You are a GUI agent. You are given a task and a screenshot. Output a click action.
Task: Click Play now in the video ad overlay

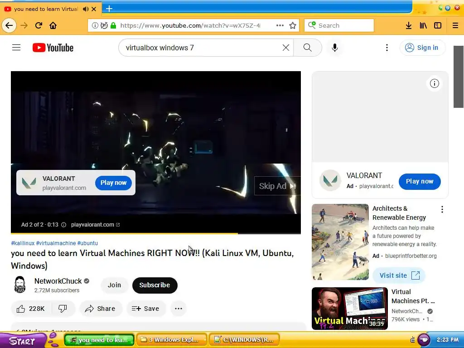(x=113, y=183)
